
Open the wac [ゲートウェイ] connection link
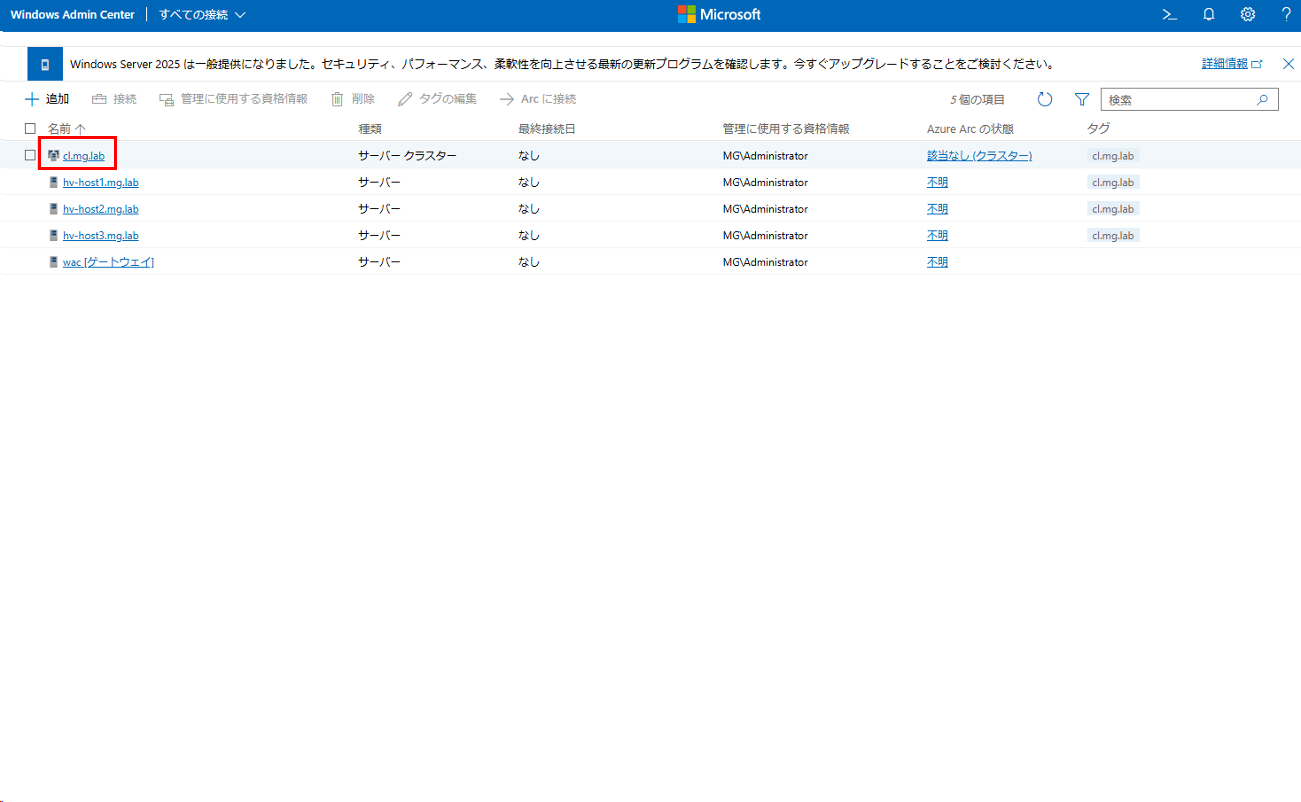[x=108, y=262]
